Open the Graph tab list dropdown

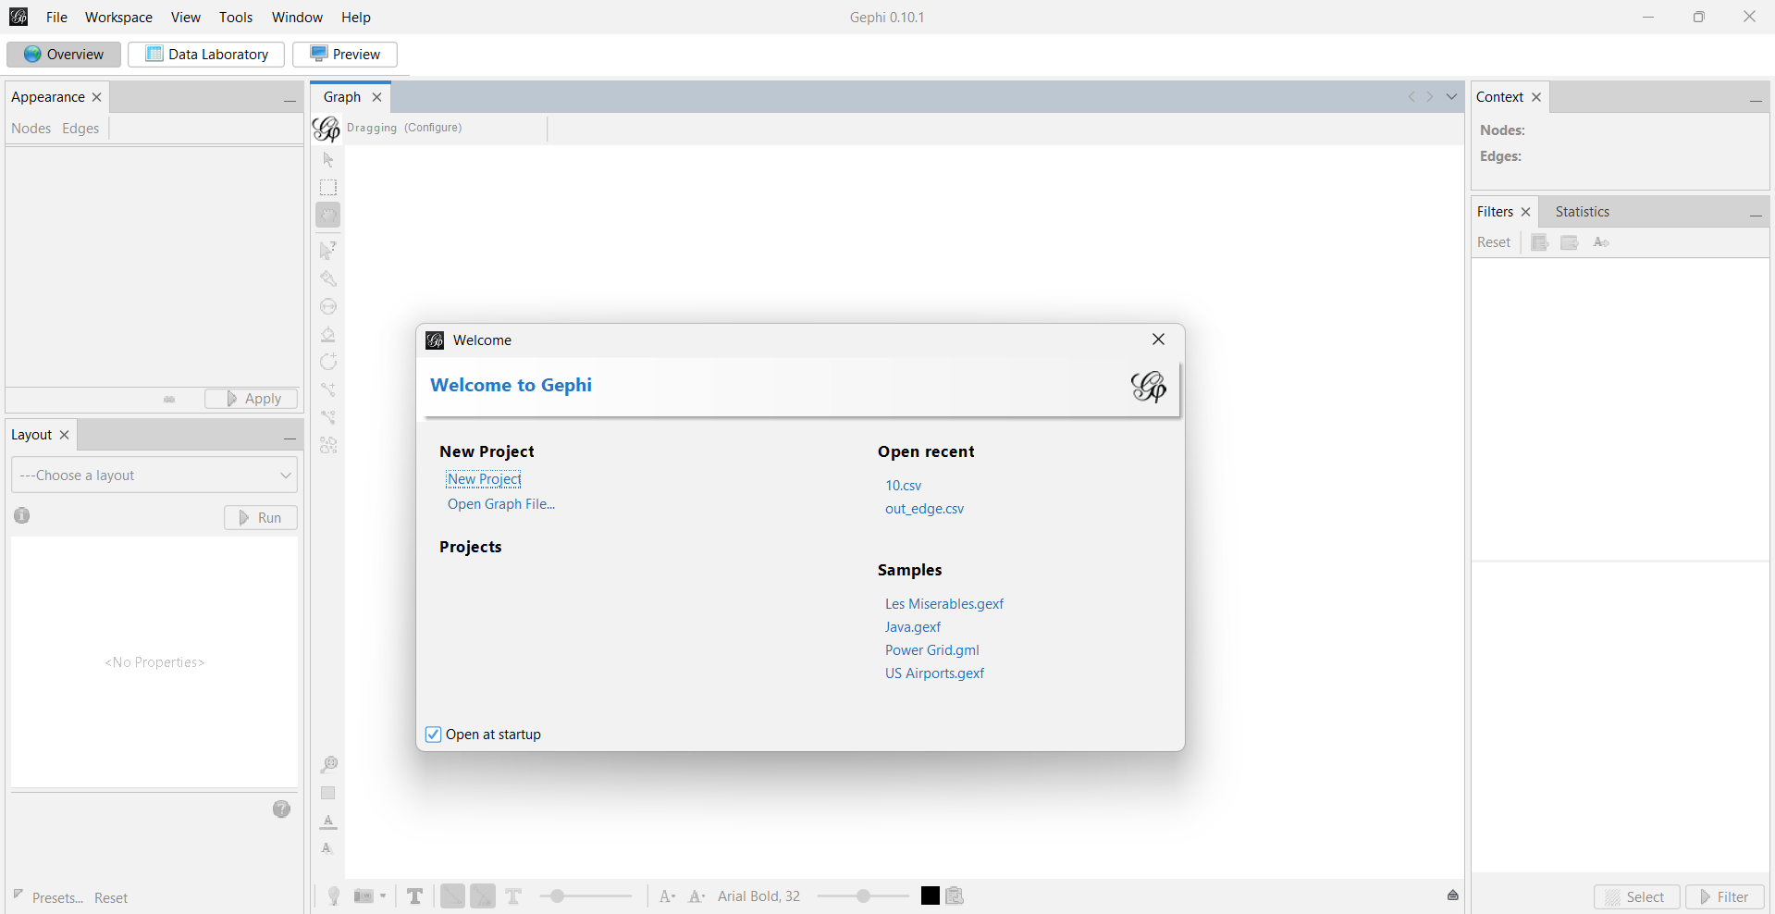pos(1451,96)
